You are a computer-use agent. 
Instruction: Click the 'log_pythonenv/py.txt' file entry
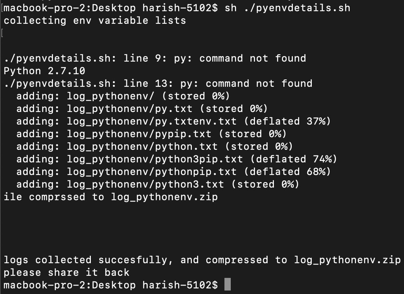click(x=130, y=108)
